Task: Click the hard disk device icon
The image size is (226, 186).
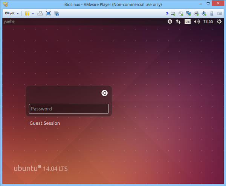Action: (x=173, y=14)
